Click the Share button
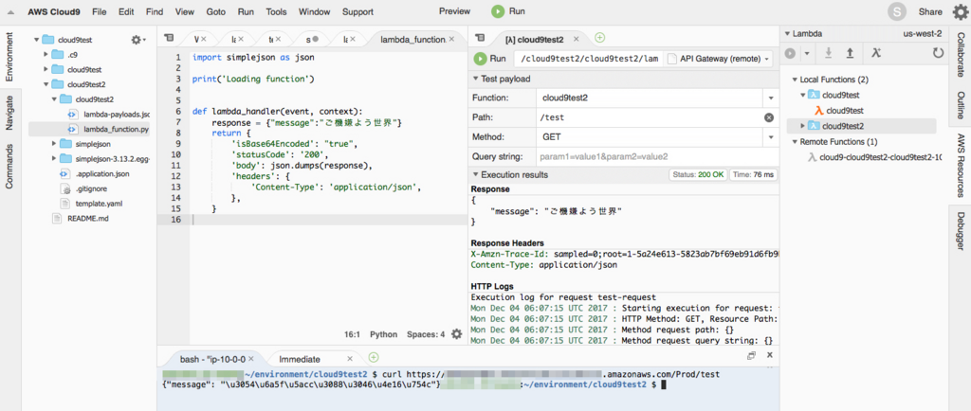This screenshot has height=411, width=971. tap(930, 11)
